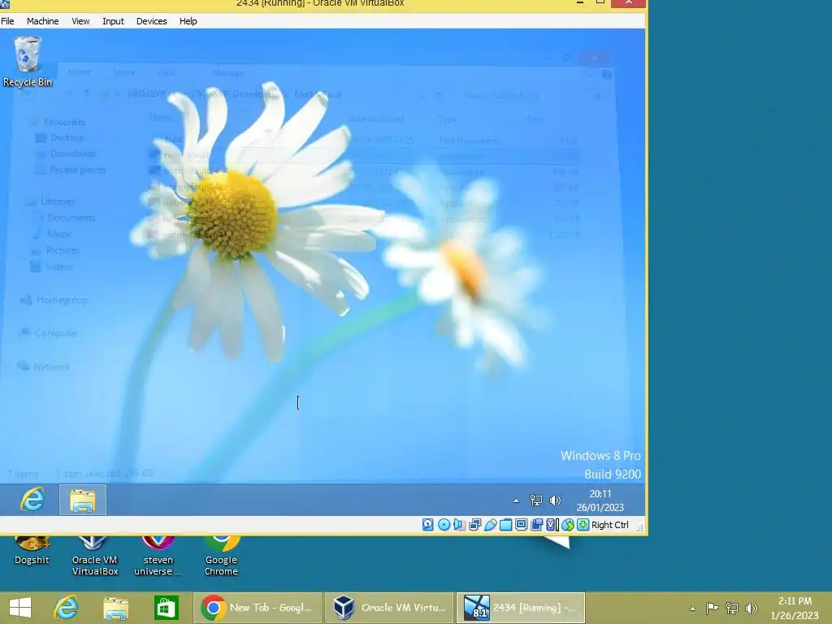Select Google Chrome desktop shortcut

click(221, 556)
